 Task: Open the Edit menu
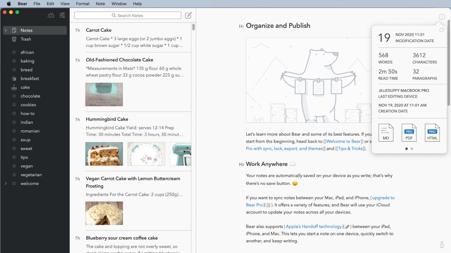tap(50, 4)
